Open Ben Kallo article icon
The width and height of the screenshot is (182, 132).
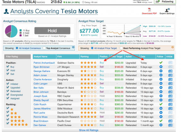[170, 88]
